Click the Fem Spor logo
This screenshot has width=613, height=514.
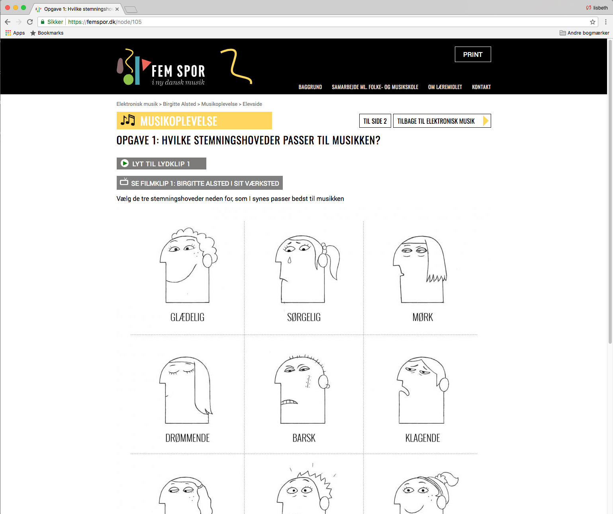click(161, 67)
